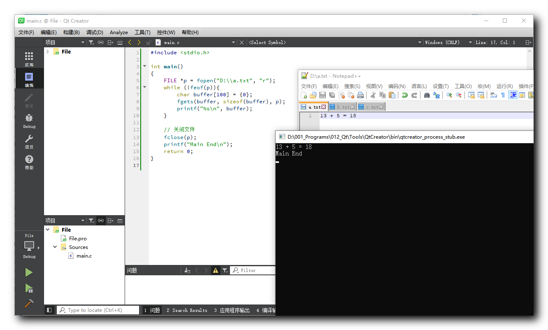The height and width of the screenshot is (330, 548).
Task: Collapse the File project above File.pro
Action: click(x=48, y=230)
